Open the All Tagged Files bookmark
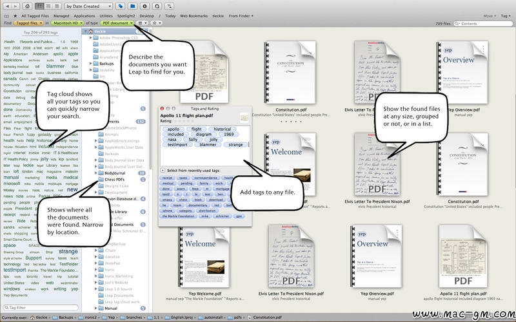Image resolution: width=516 pixels, height=322 pixels. tap(35, 15)
